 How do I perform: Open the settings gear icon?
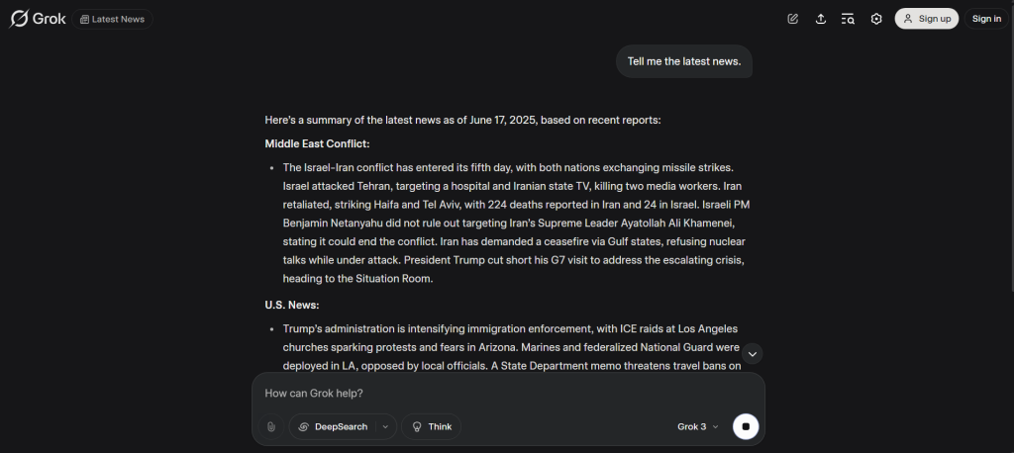pos(876,19)
